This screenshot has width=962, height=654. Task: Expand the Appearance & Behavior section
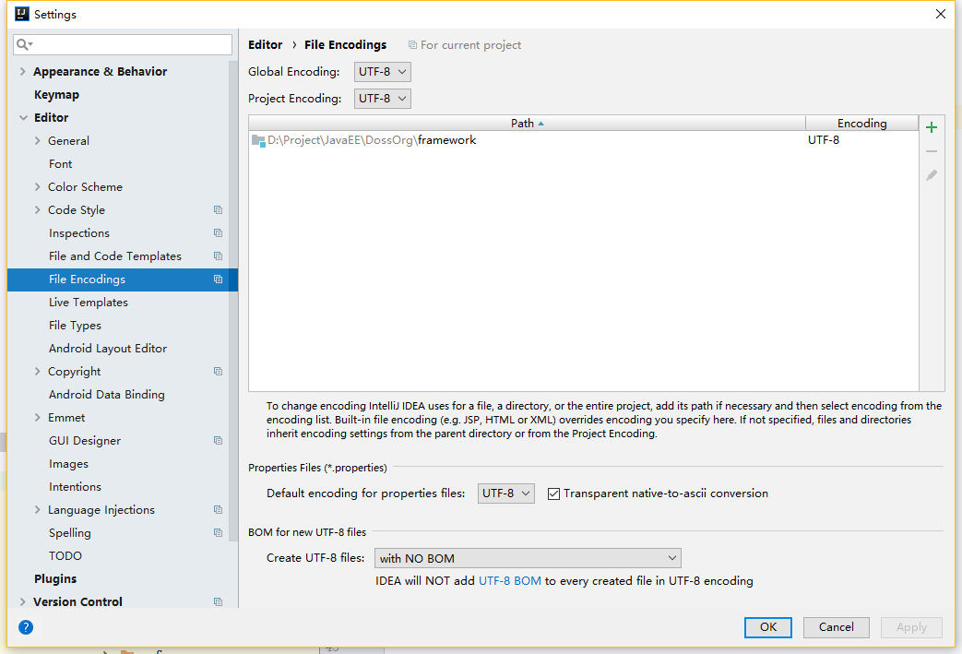click(x=23, y=71)
